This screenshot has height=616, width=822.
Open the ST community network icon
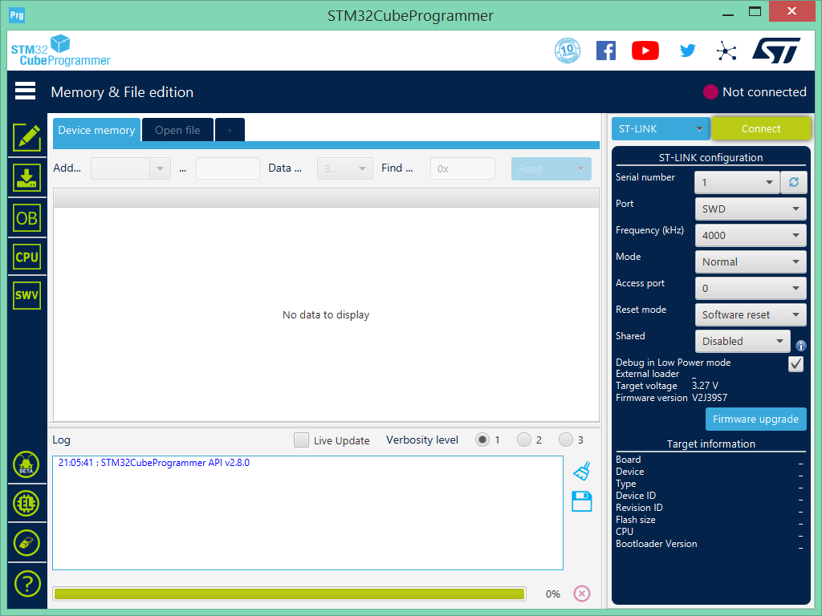726,51
